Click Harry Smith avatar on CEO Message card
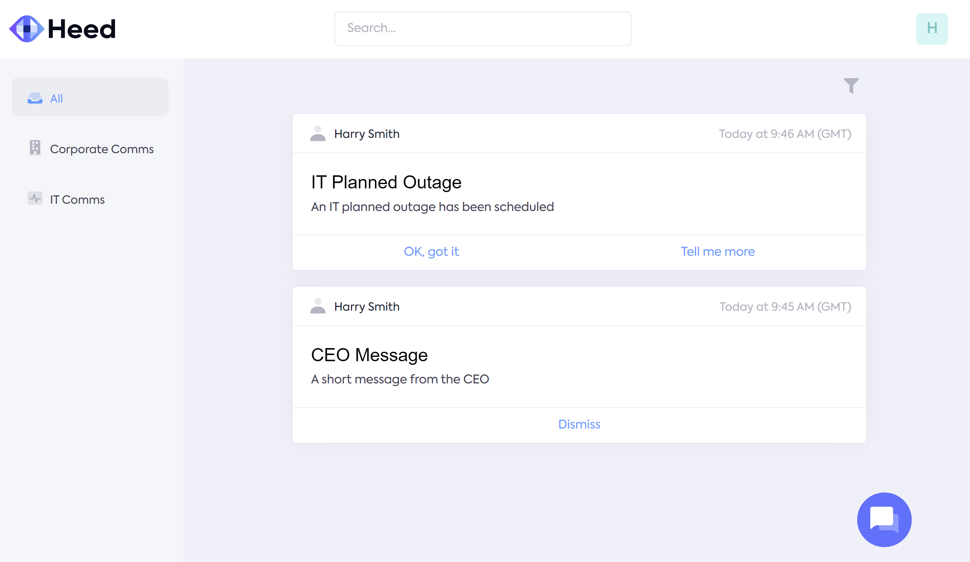 coord(318,306)
